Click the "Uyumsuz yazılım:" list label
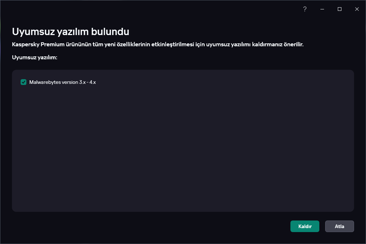The width and height of the screenshot is (366, 244). 35,57
